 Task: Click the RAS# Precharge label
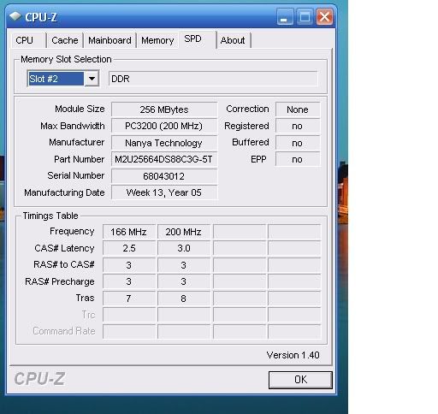pos(60,281)
